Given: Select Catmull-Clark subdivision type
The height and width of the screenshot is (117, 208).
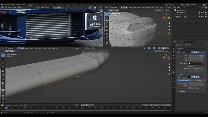Looking at the screenshot, I should tap(184, 80).
